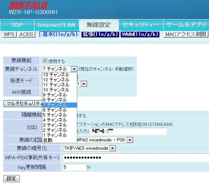Image resolution: width=209 pixels, height=190 pixels.
Task: Go to the AOSS sub-tab
Action: 26,34
